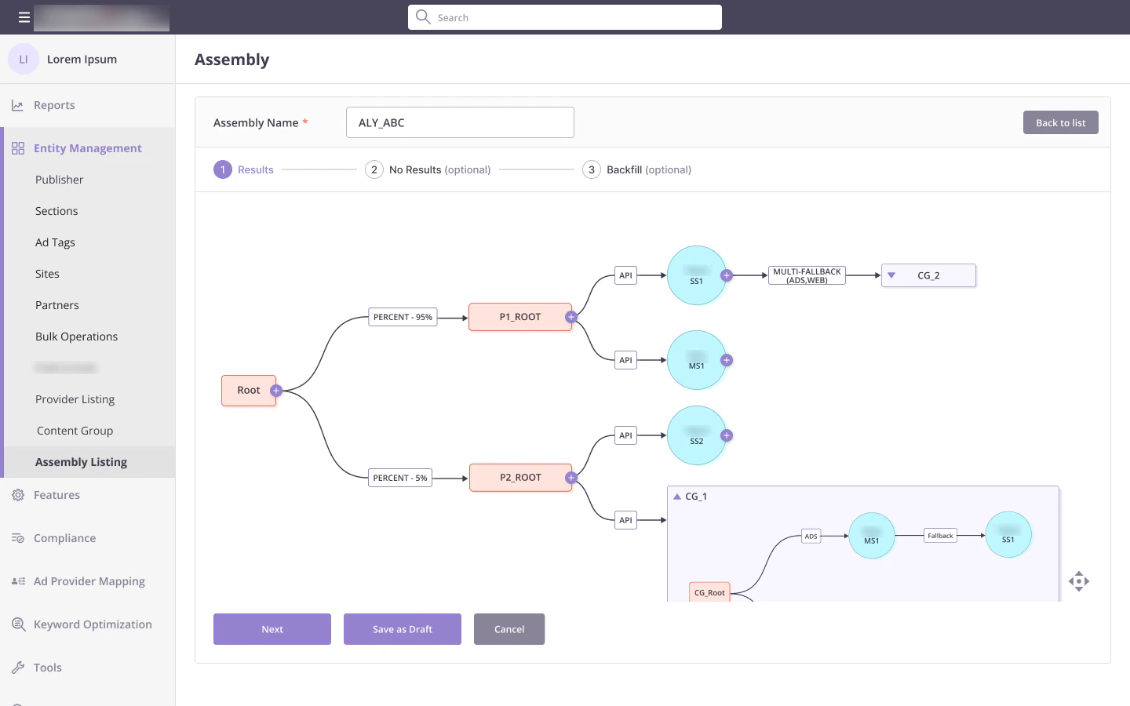Add a child to the top SS1 circle
Image resolution: width=1130 pixels, height=706 pixels.
click(x=727, y=275)
